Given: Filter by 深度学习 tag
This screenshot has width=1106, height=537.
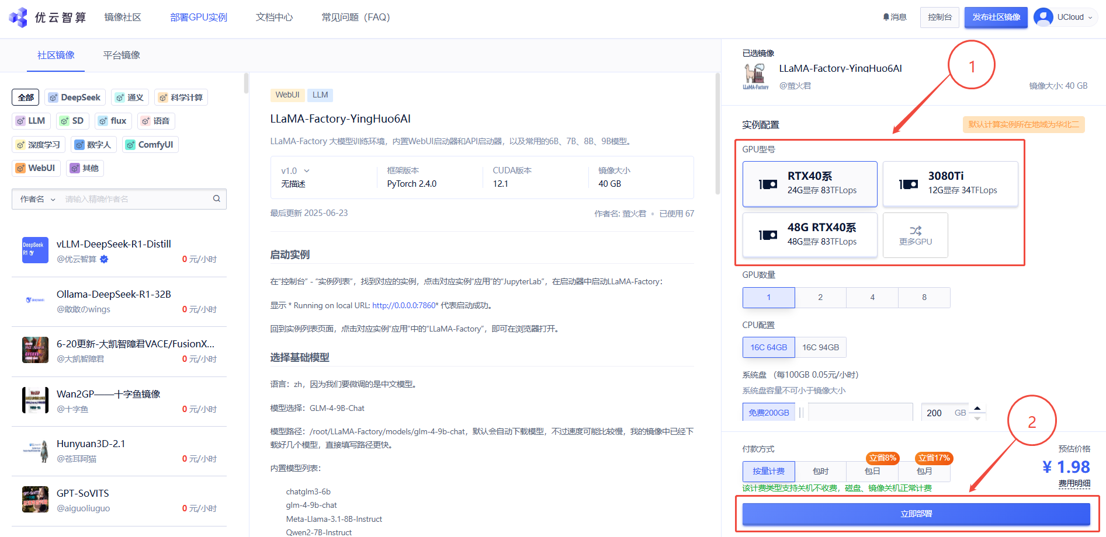Looking at the screenshot, I should pyautogui.click(x=39, y=145).
